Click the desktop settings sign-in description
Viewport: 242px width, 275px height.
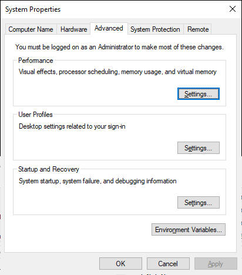[x=72, y=126]
